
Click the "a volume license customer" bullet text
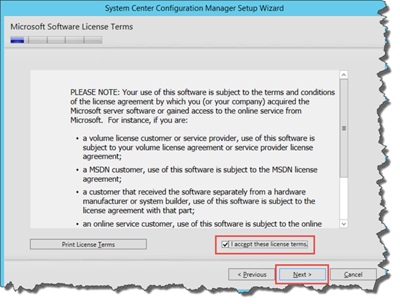(x=199, y=148)
